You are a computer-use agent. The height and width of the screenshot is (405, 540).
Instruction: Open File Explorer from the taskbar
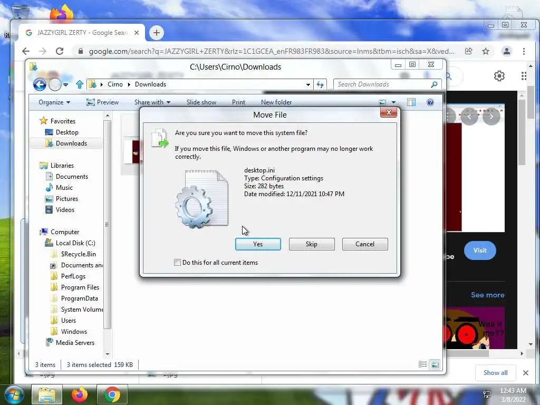[x=47, y=394]
